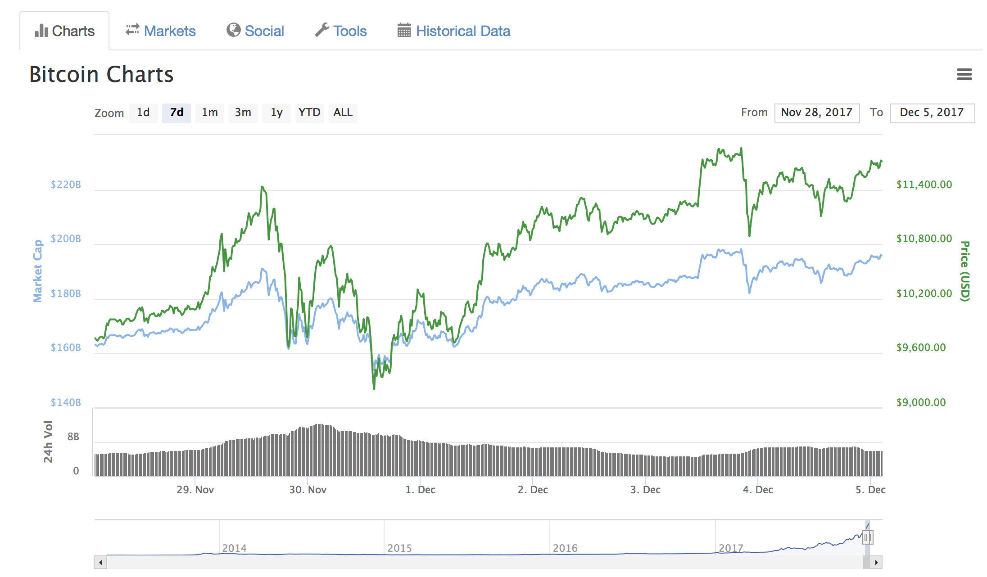The height and width of the screenshot is (577, 987).
Task: Select the 7d zoom range
Action: tap(177, 113)
